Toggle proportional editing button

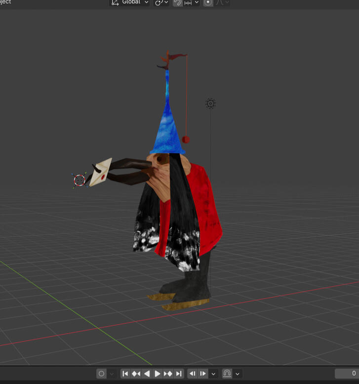(208, 2)
